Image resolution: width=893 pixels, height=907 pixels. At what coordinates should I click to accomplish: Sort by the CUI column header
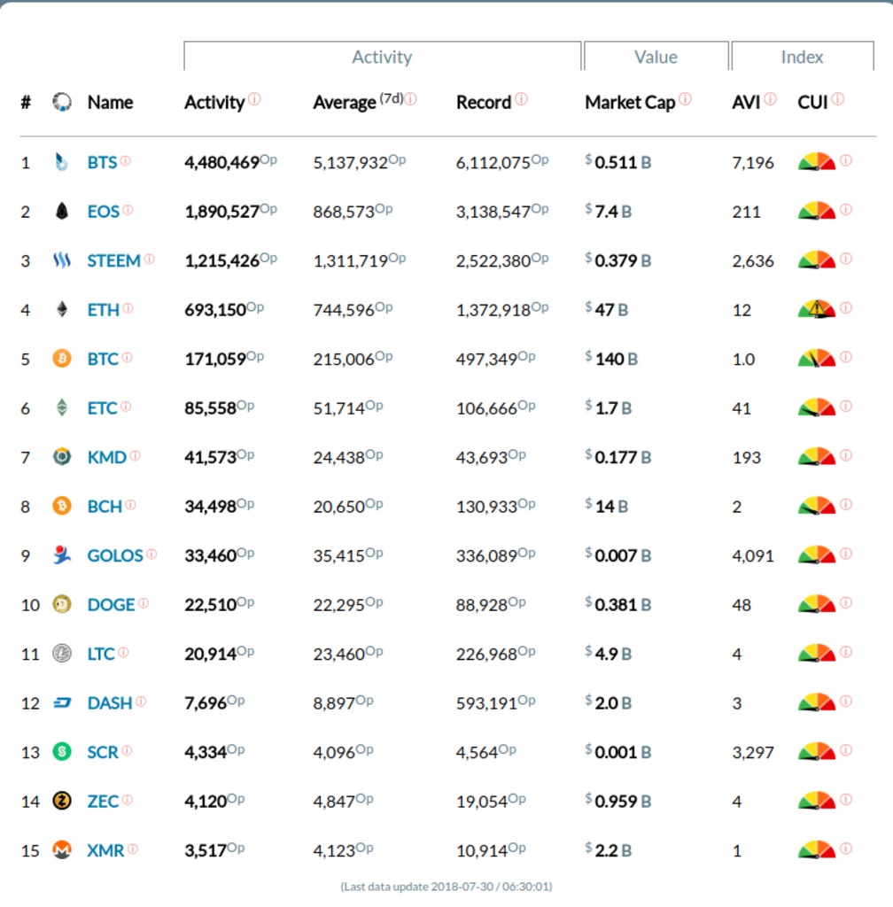(x=812, y=103)
